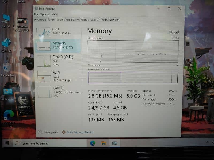Select the Recycle Bin desktop icon
Viewport: 214px width, 160px height.
click(7, 70)
